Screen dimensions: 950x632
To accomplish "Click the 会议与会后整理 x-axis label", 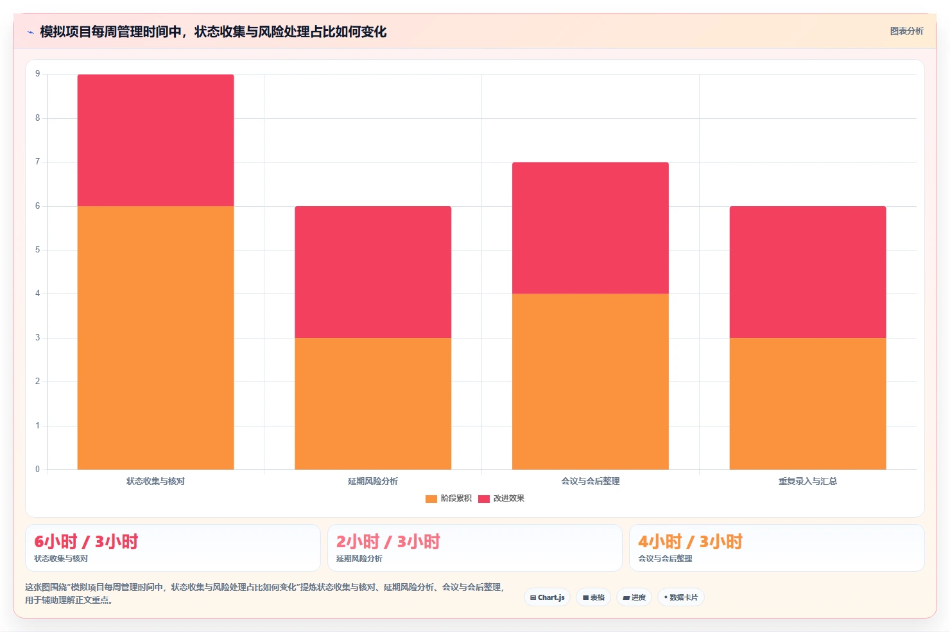I will coord(591,481).
